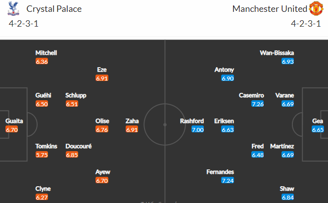Click player name Zaha

132,121
